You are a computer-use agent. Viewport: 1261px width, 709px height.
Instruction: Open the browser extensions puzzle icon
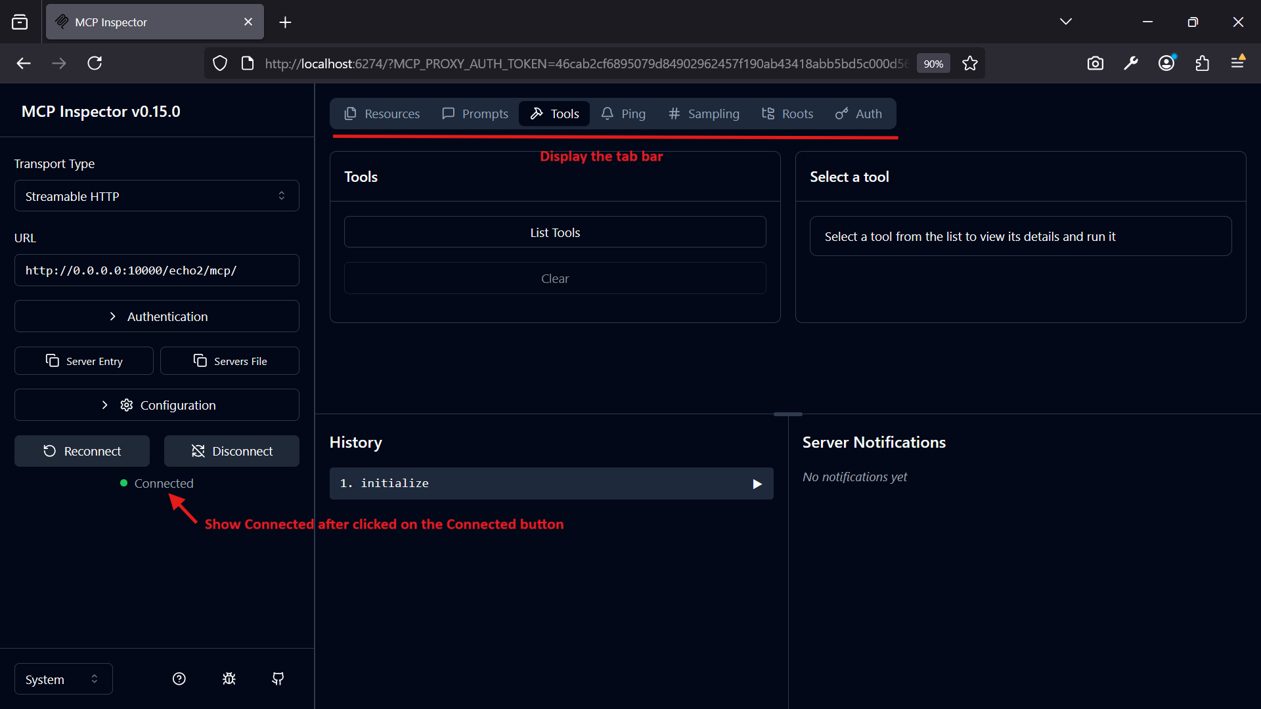1203,64
